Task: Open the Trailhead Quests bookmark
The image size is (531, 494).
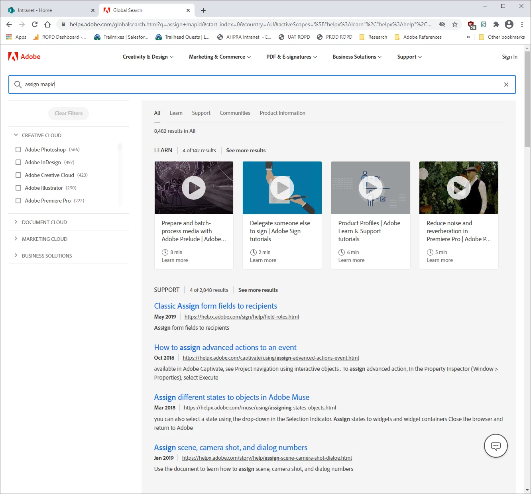Action: pyautogui.click(x=183, y=37)
